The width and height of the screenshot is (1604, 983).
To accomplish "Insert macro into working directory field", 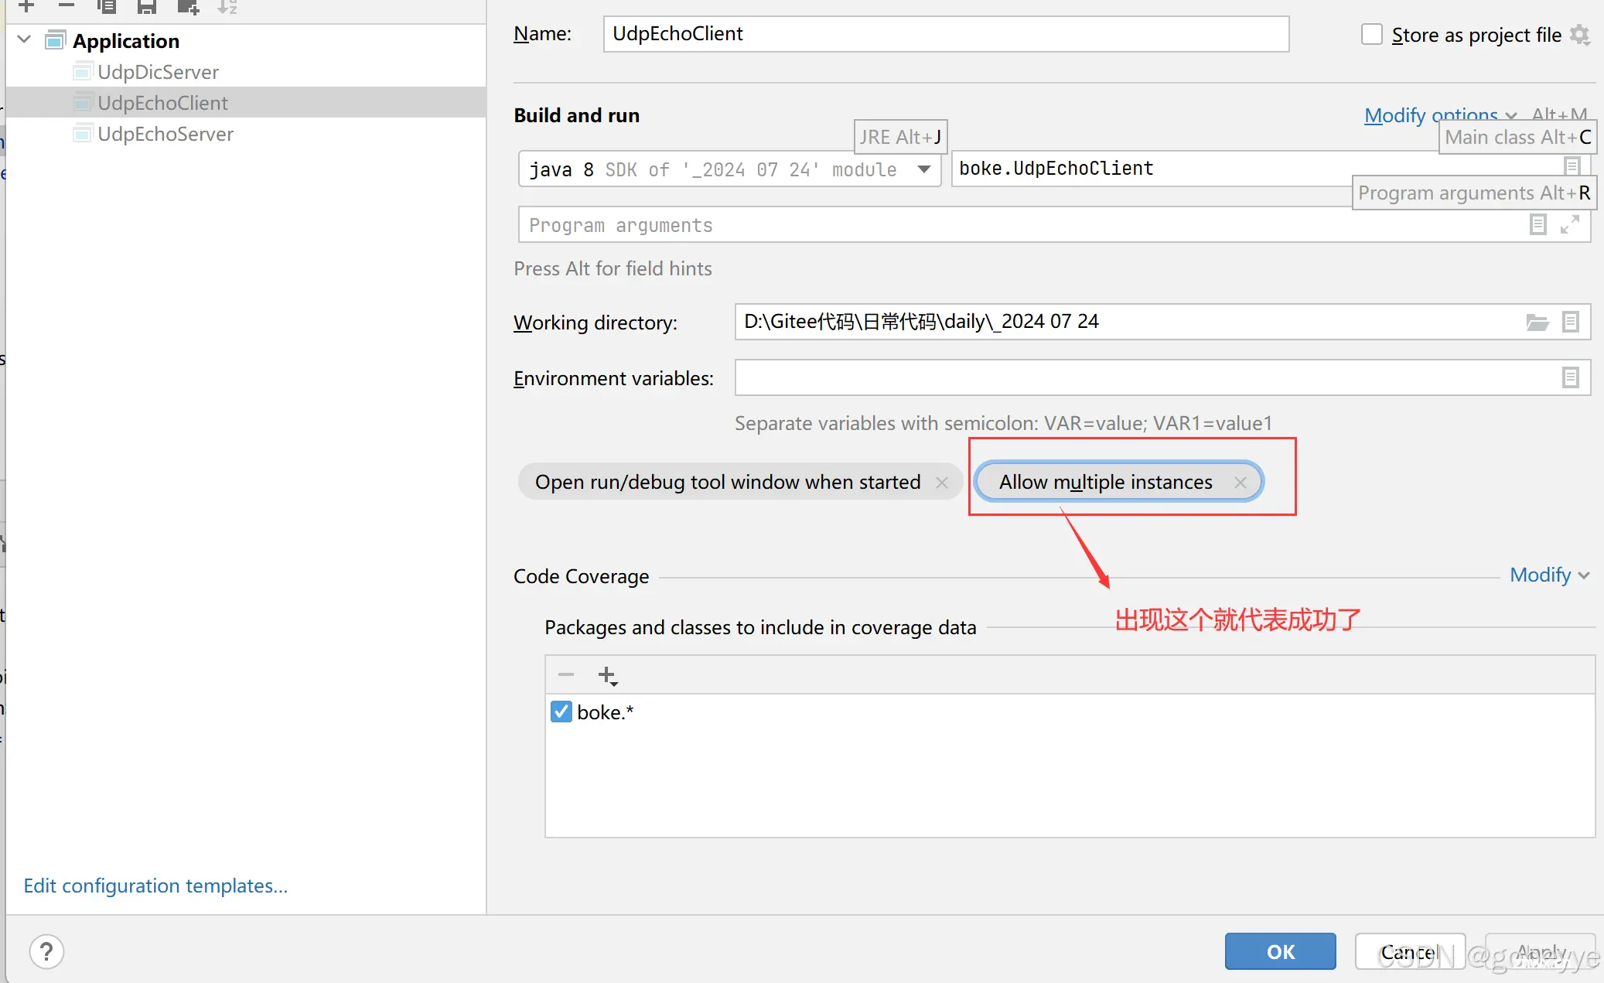I will 1571,322.
